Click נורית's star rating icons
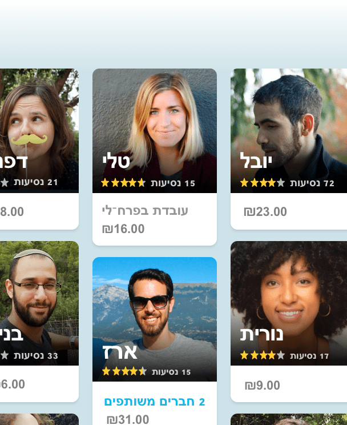The width and height of the screenshot is (347, 425). pyautogui.click(x=263, y=355)
